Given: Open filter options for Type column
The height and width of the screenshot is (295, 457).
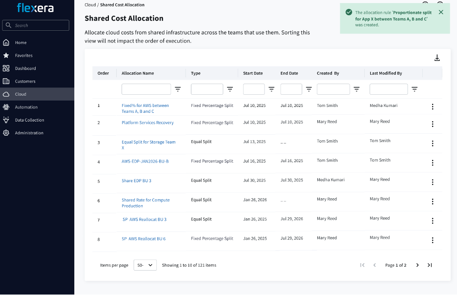Looking at the screenshot, I should point(230,89).
